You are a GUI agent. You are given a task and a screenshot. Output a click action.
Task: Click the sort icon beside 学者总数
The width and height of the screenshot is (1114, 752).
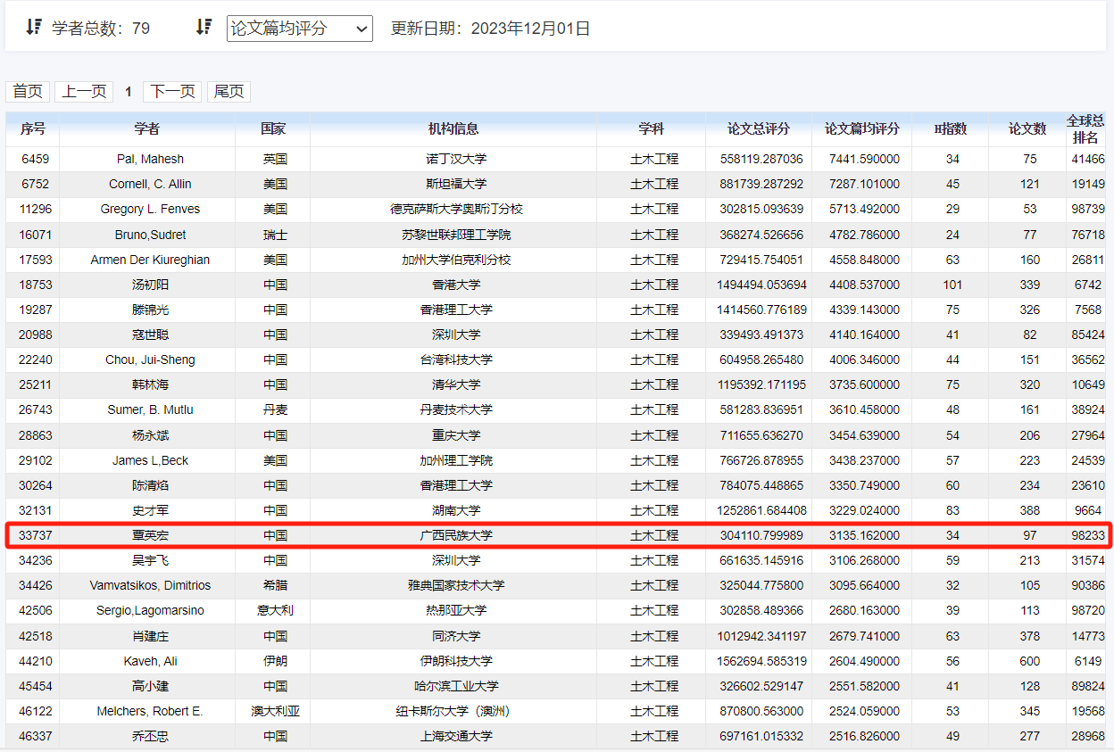(x=34, y=28)
